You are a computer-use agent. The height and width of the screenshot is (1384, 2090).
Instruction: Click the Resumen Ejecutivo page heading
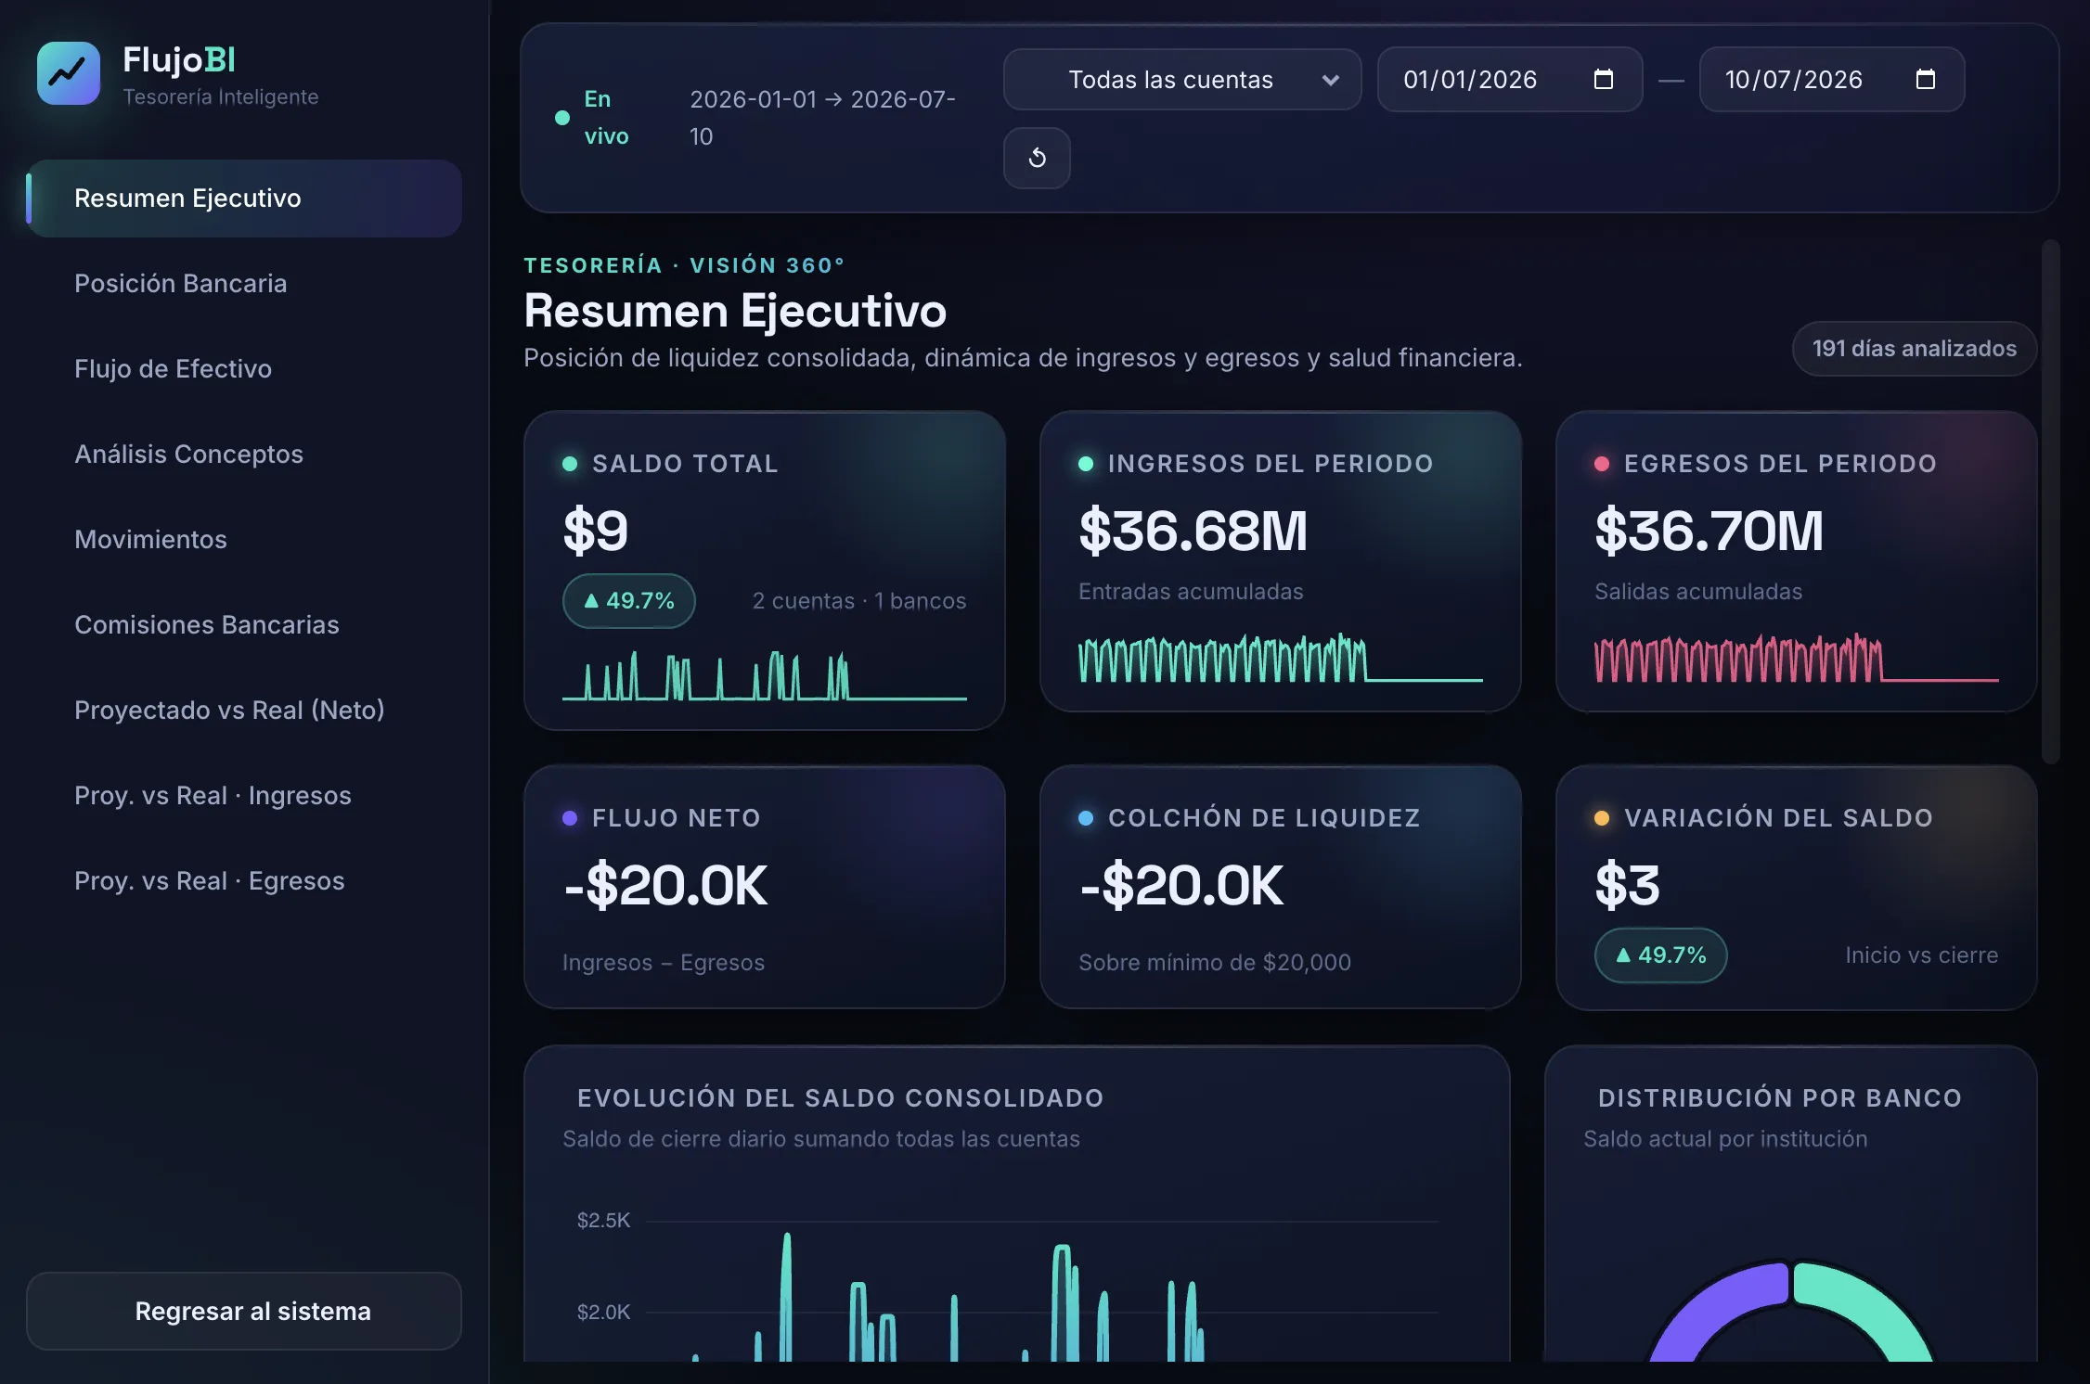[735, 311]
